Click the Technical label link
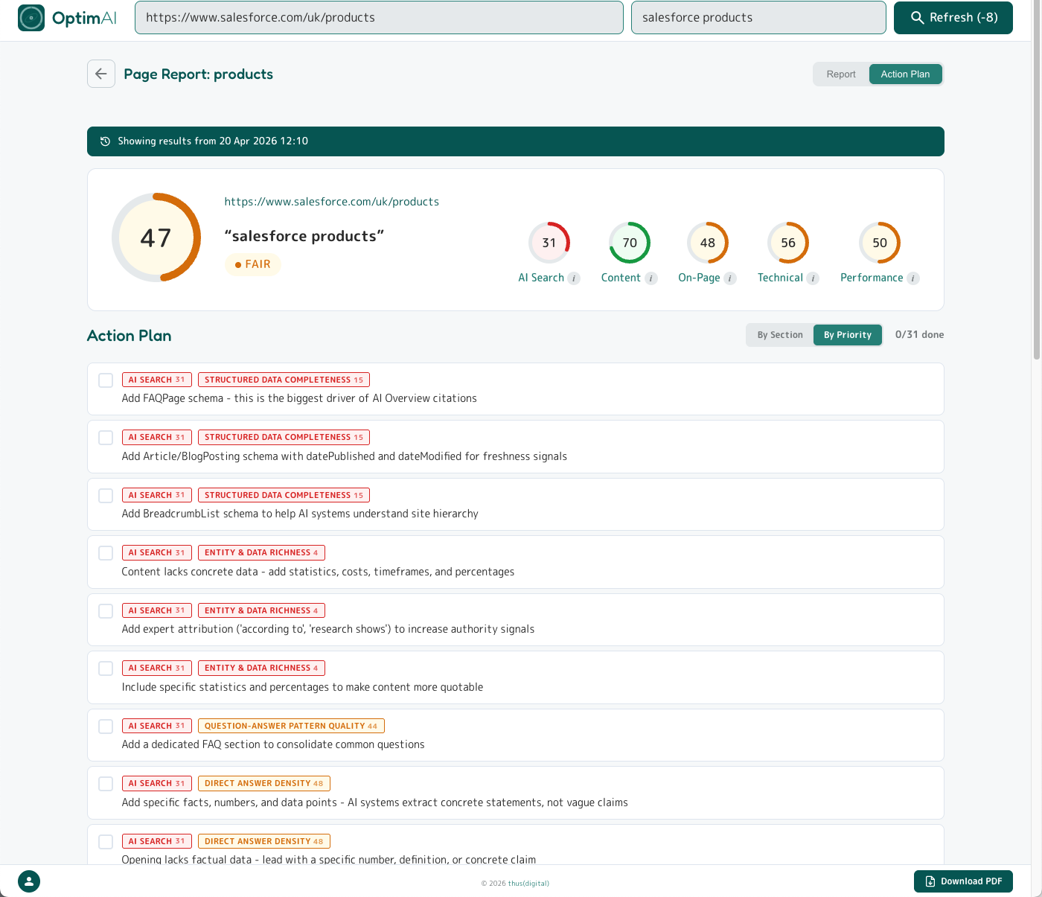Viewport: 1042px width, 897px height. [x=780, y=278]
